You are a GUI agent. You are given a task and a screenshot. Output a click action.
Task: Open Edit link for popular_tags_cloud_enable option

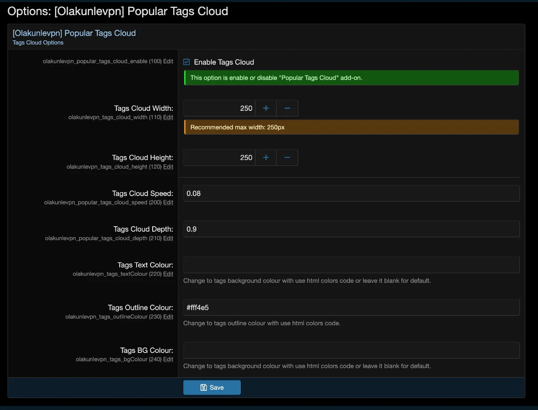click(x=168, y=61)
